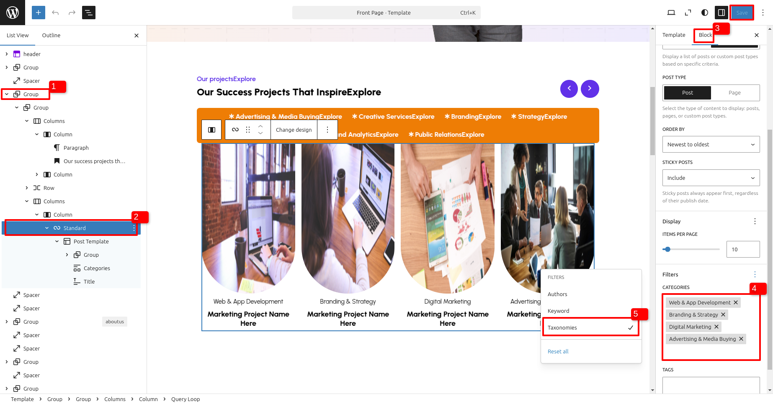Move block up with the up chevron
773x404 pixels.
[x=260, y=126]
